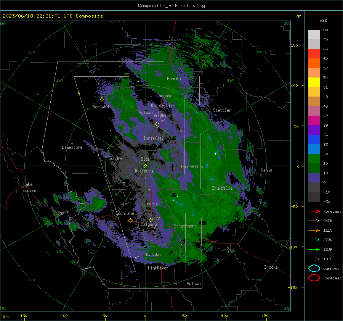Click the -150 tick on bottom axis
The image size is (343, 321).
[x=22, y=316]
